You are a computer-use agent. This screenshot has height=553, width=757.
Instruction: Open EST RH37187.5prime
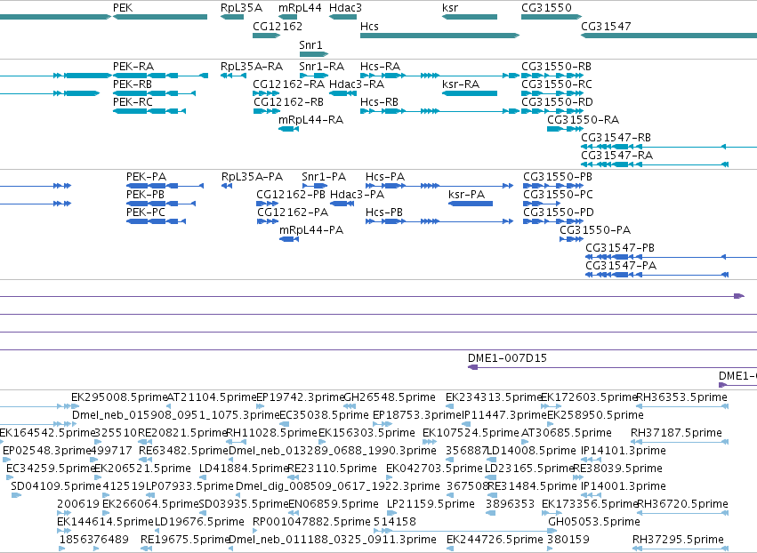[x=680, y=442]
